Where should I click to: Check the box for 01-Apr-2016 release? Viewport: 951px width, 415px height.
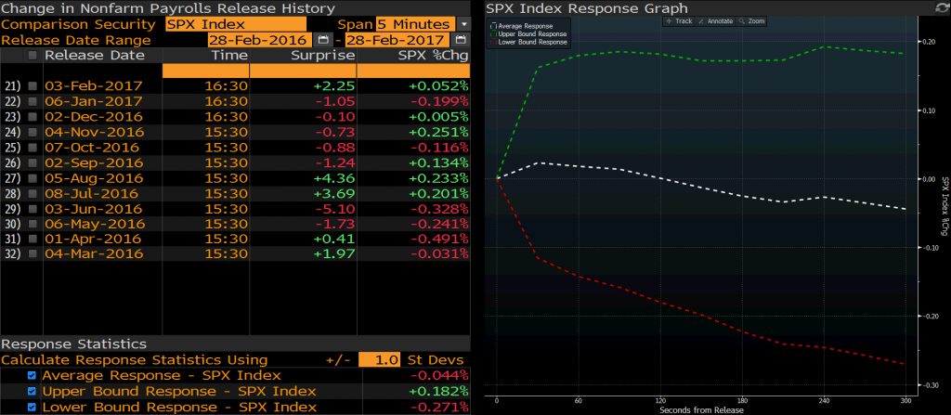(33, 239)
